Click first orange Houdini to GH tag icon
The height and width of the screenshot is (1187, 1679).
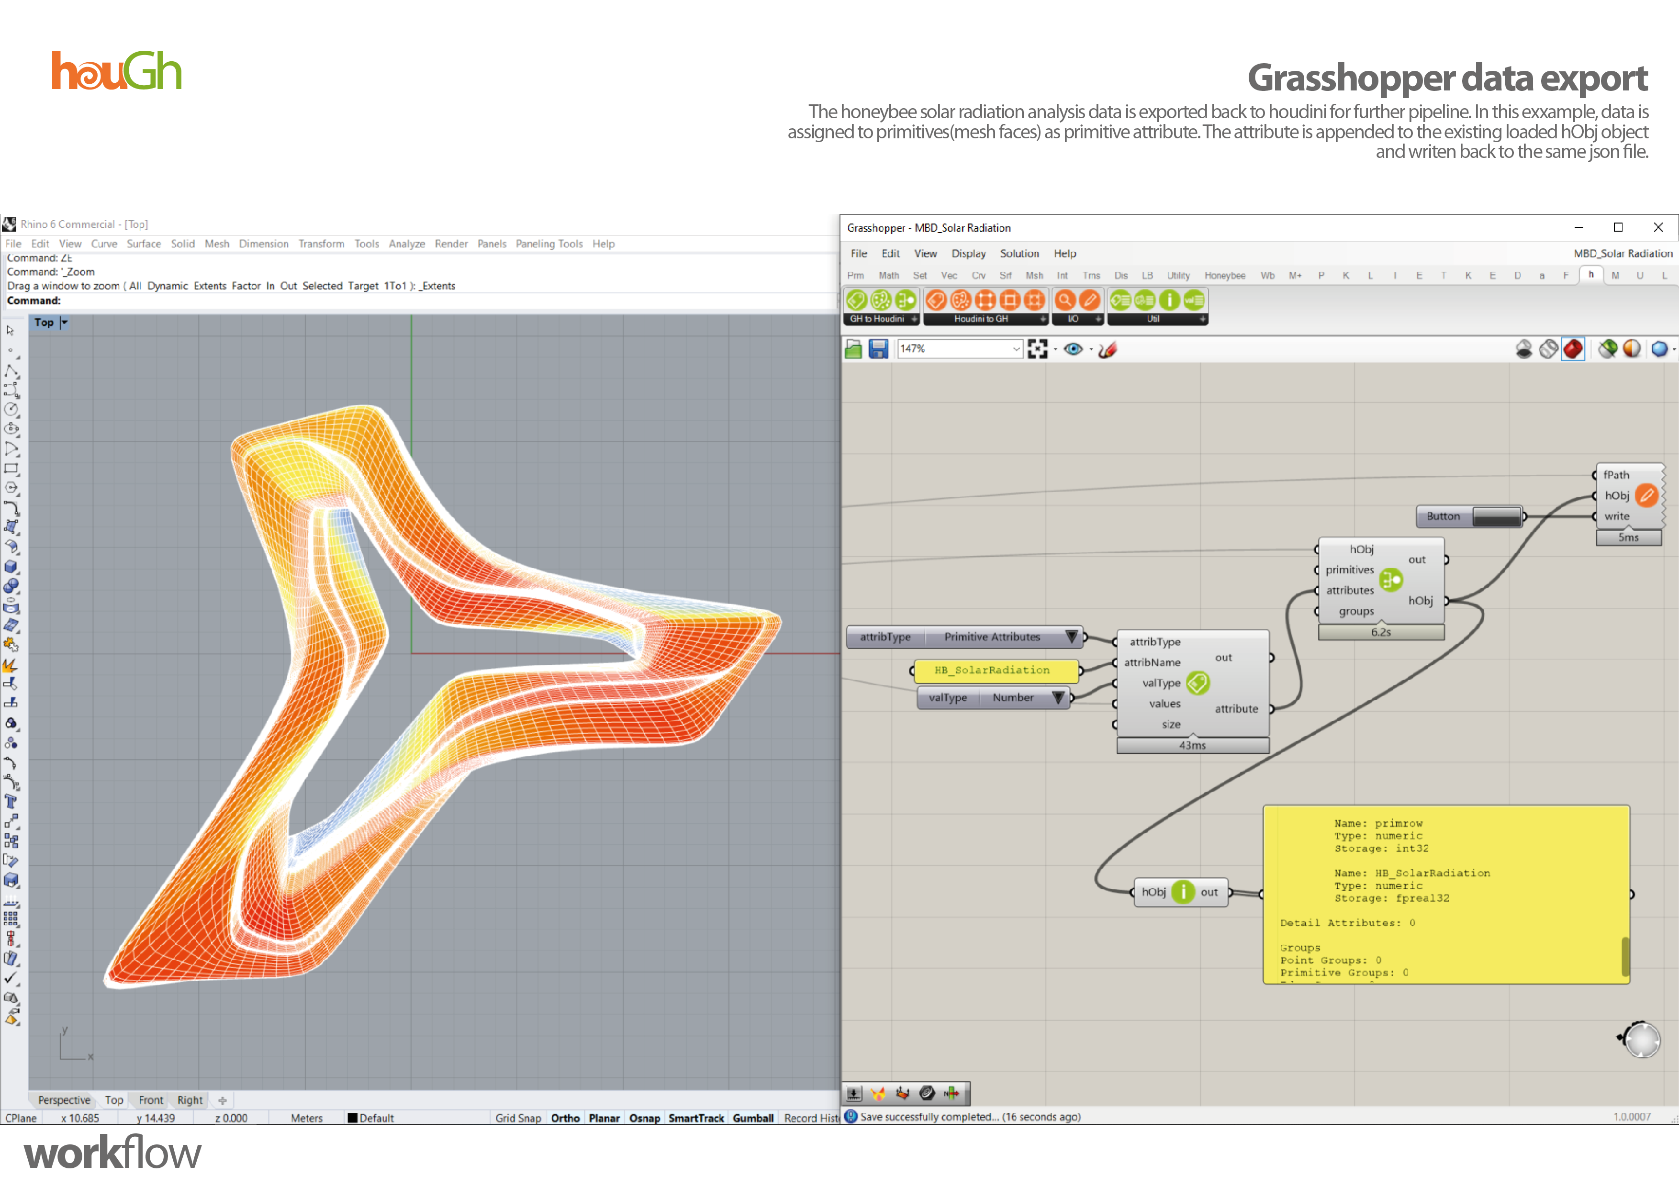coord(936,300)
